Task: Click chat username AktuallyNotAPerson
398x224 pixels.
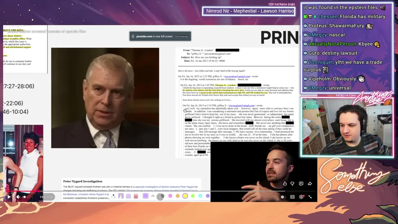Action: [332, 44]
